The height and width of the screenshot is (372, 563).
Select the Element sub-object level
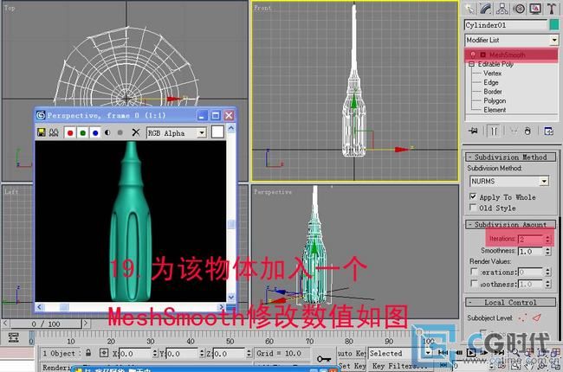pos(495,110)
